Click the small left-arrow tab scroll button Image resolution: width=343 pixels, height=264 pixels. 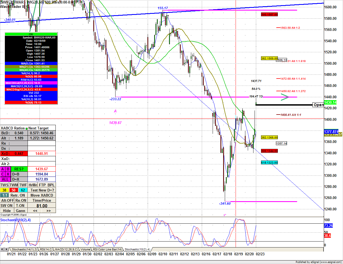[2, 249]
